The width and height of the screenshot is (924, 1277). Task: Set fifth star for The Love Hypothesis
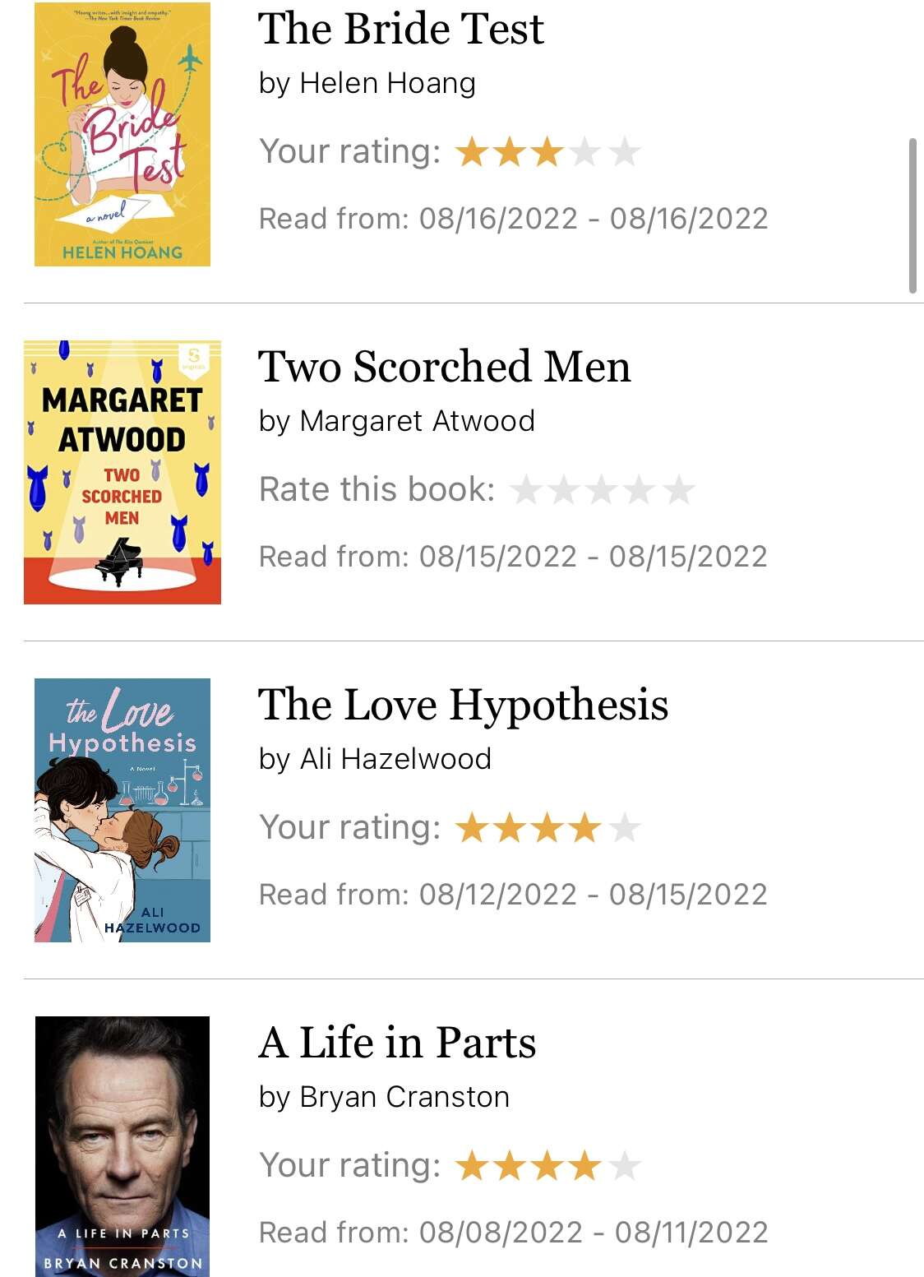coord(624,828)
